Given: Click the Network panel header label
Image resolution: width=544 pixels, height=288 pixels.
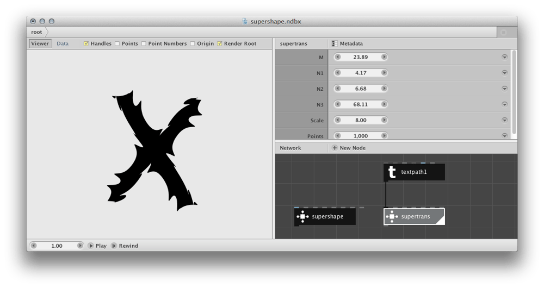Looking at the screenshot, I should 290,148.
